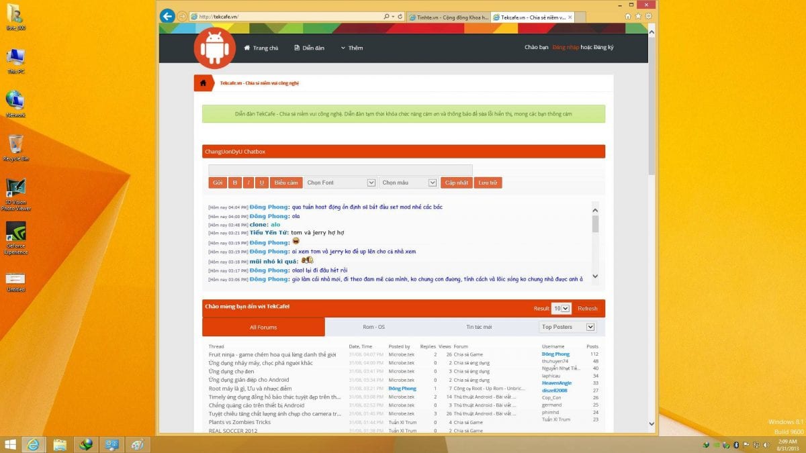806x453 pixels.
Task: Switch to the Tin tức mới tab
Action: [479, 327]
